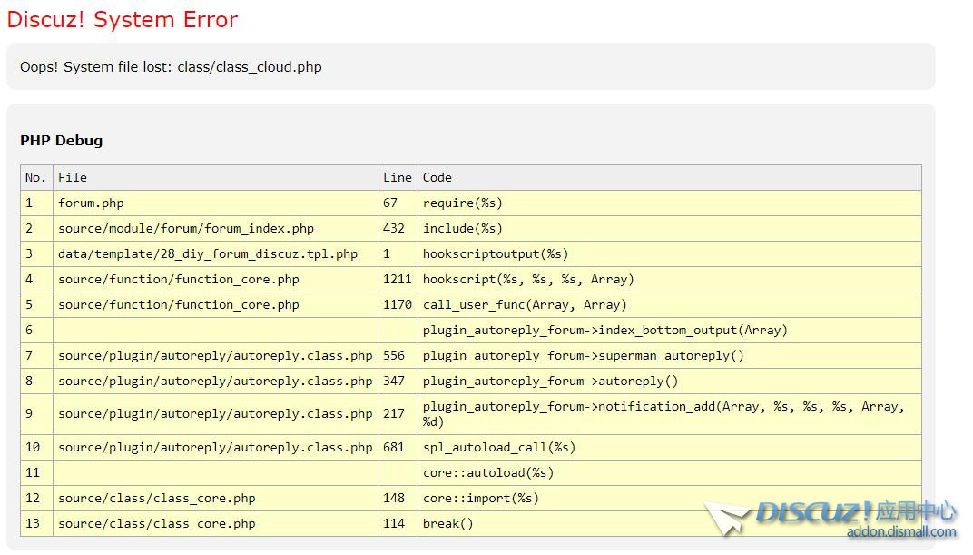The width and height of the screenshot is (973, 555).
Task: Click the break() code cell in the last row
Action: pos(448,524)
